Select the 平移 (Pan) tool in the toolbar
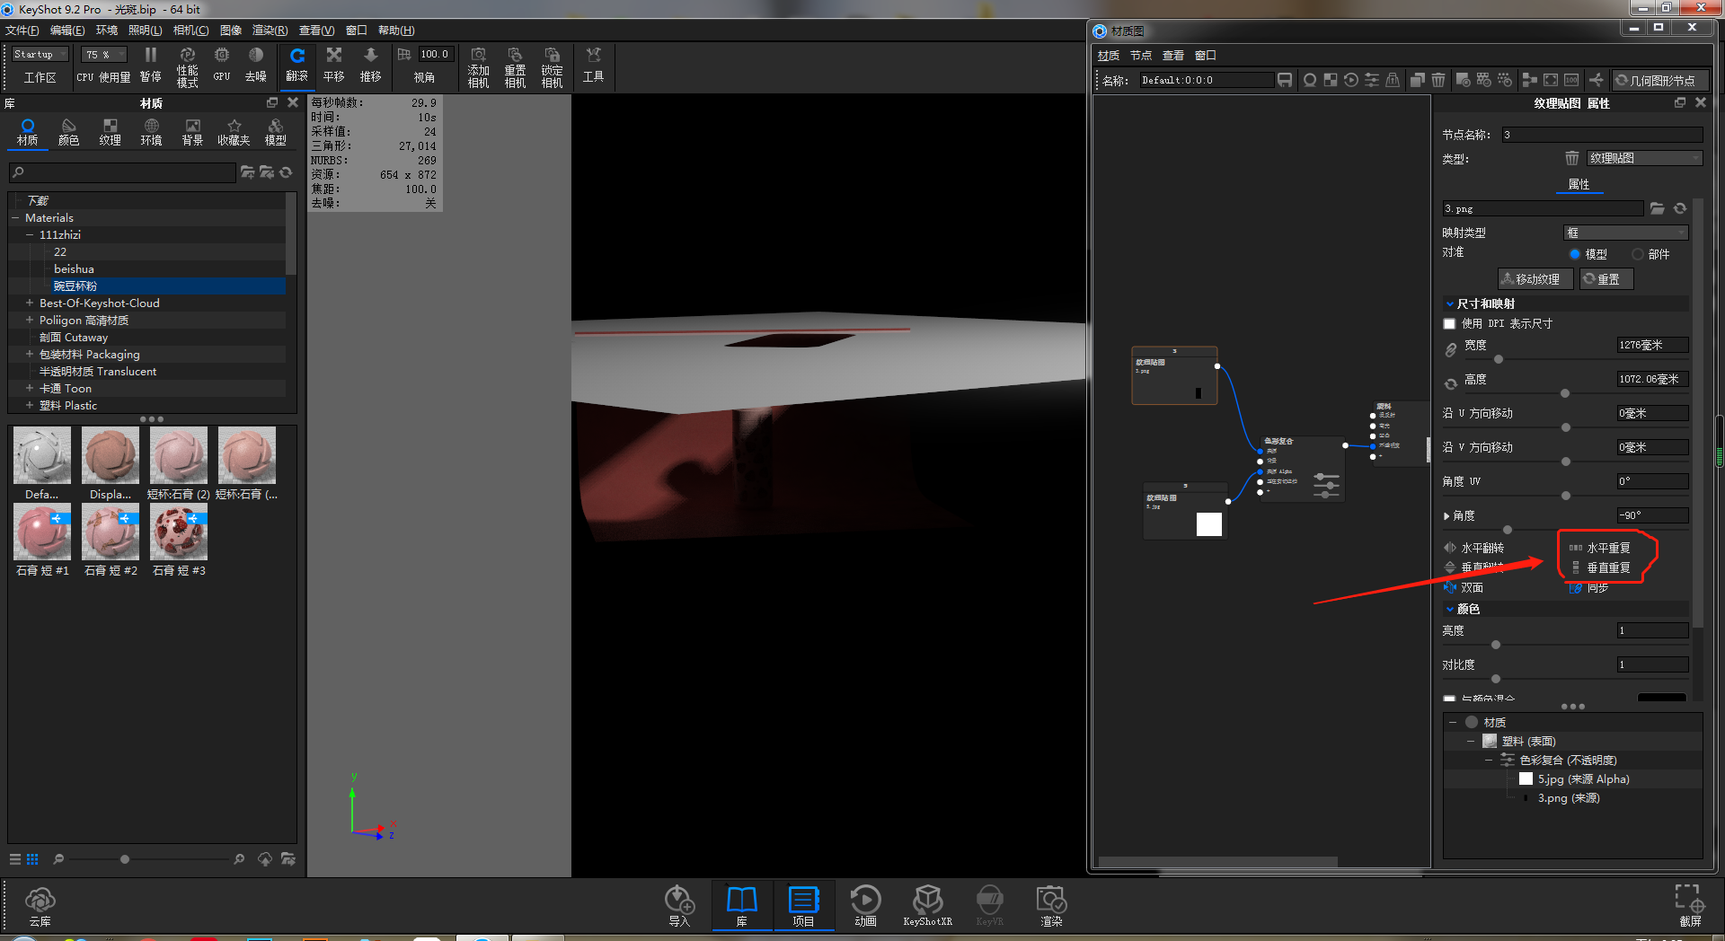 click(333, 65)
